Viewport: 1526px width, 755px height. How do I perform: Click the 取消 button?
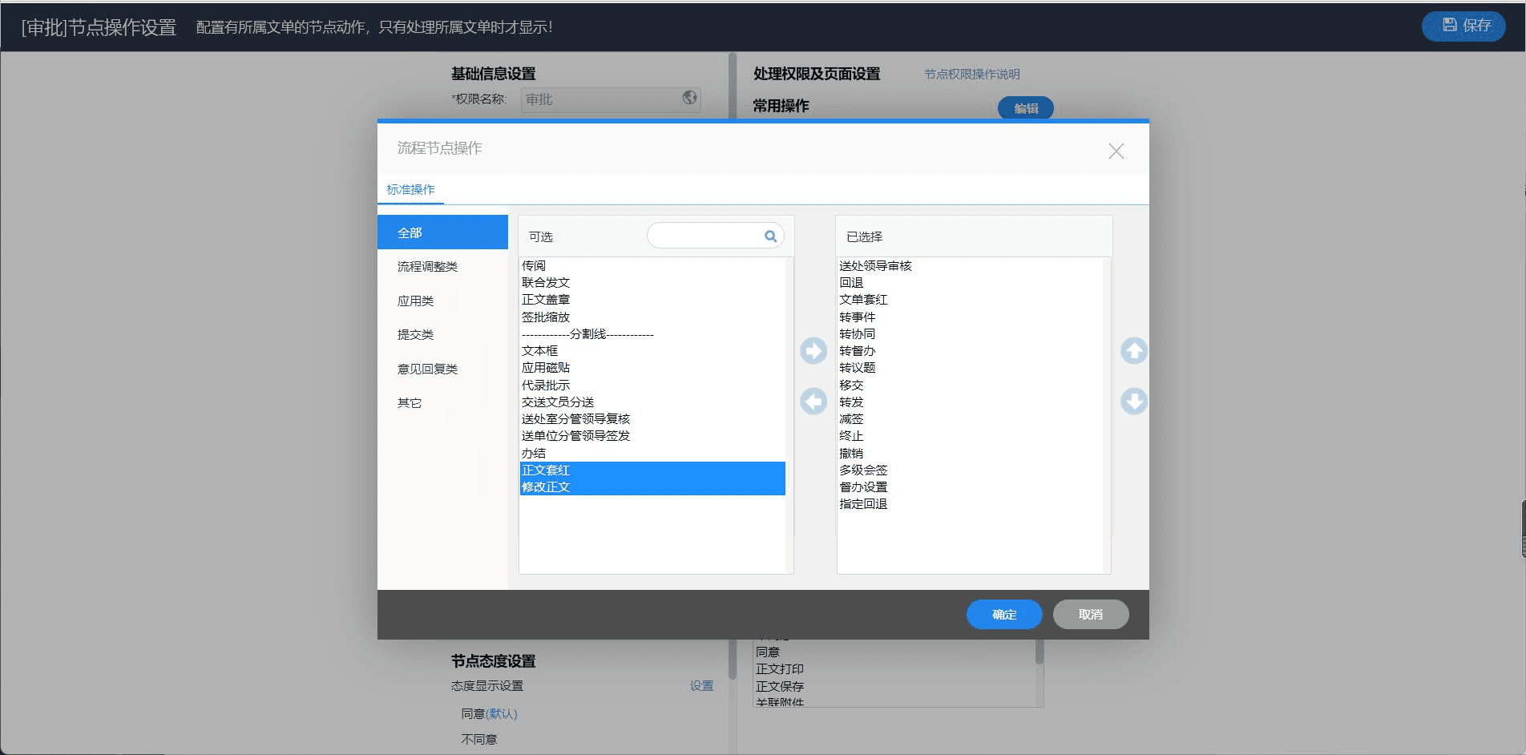(x=1091, y=615)
